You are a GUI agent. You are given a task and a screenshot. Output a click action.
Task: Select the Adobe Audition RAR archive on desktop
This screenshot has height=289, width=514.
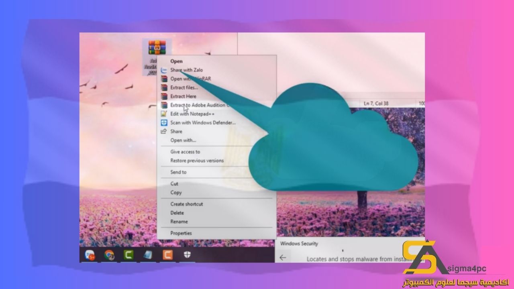coord(157,57)
